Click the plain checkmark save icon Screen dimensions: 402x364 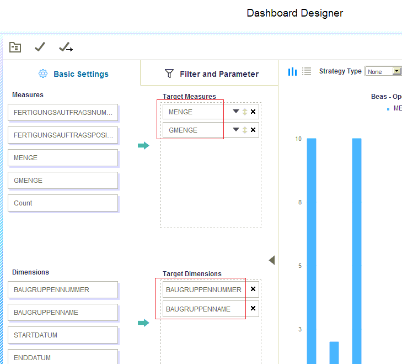click(x=40, y=48)
